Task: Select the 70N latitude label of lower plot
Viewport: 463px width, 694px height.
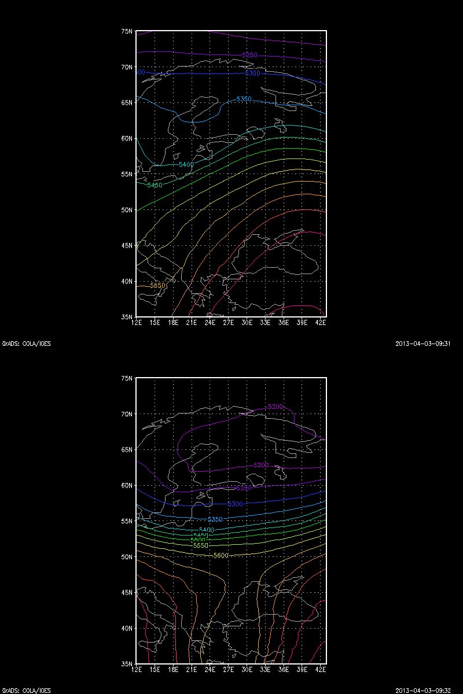Action: 128,414
